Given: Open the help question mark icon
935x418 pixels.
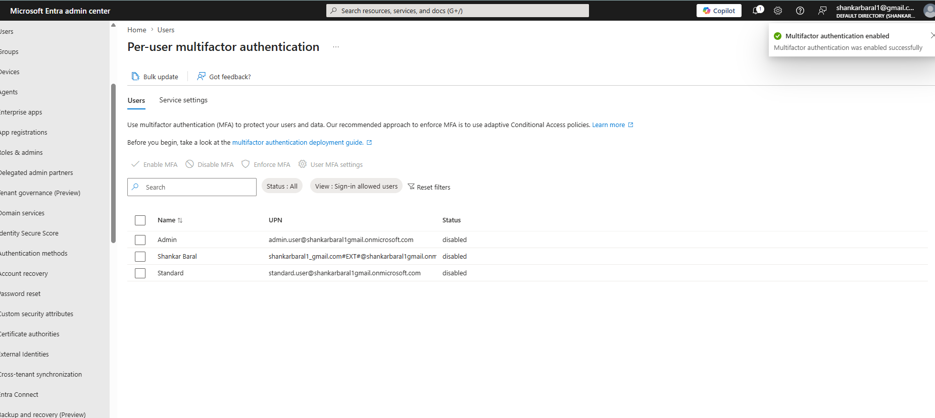Looking at the screenshot, I should pos(800,11).
